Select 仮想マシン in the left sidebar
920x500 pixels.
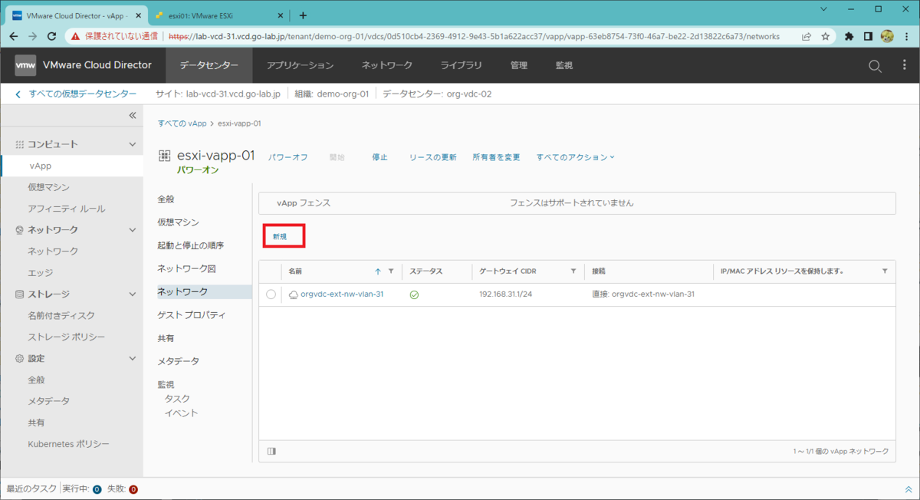click(49, 187)
